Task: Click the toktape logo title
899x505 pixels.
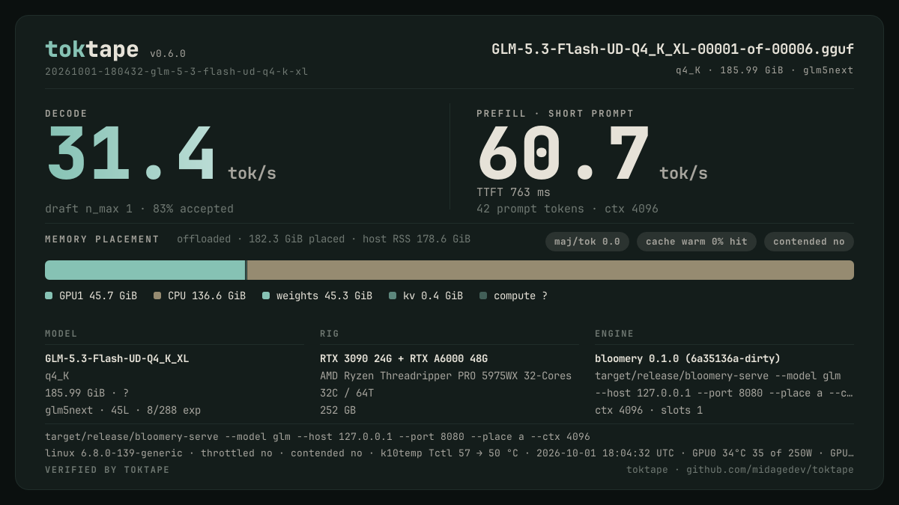Action: pos(91,49)
